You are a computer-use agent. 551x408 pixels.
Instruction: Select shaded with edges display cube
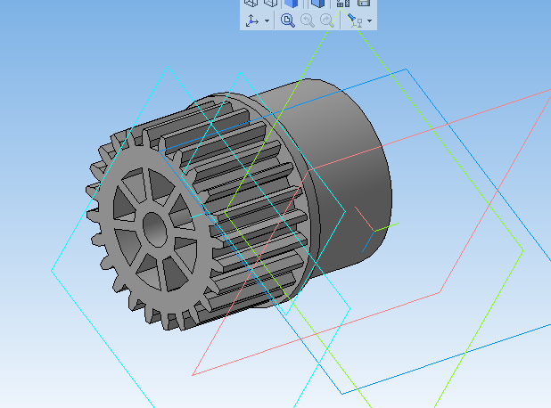pyautogui.click(x=317, y=4)
